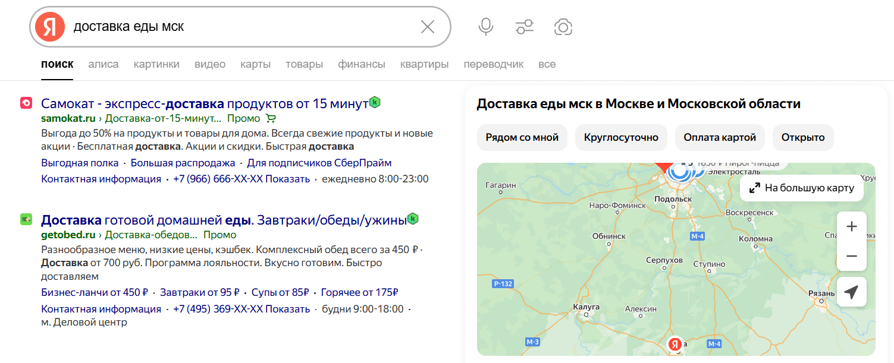The image size is (894, 363).
Task: Click м. Деловой центр metro text
Action: pyautogui.click(x=84, y=323)
